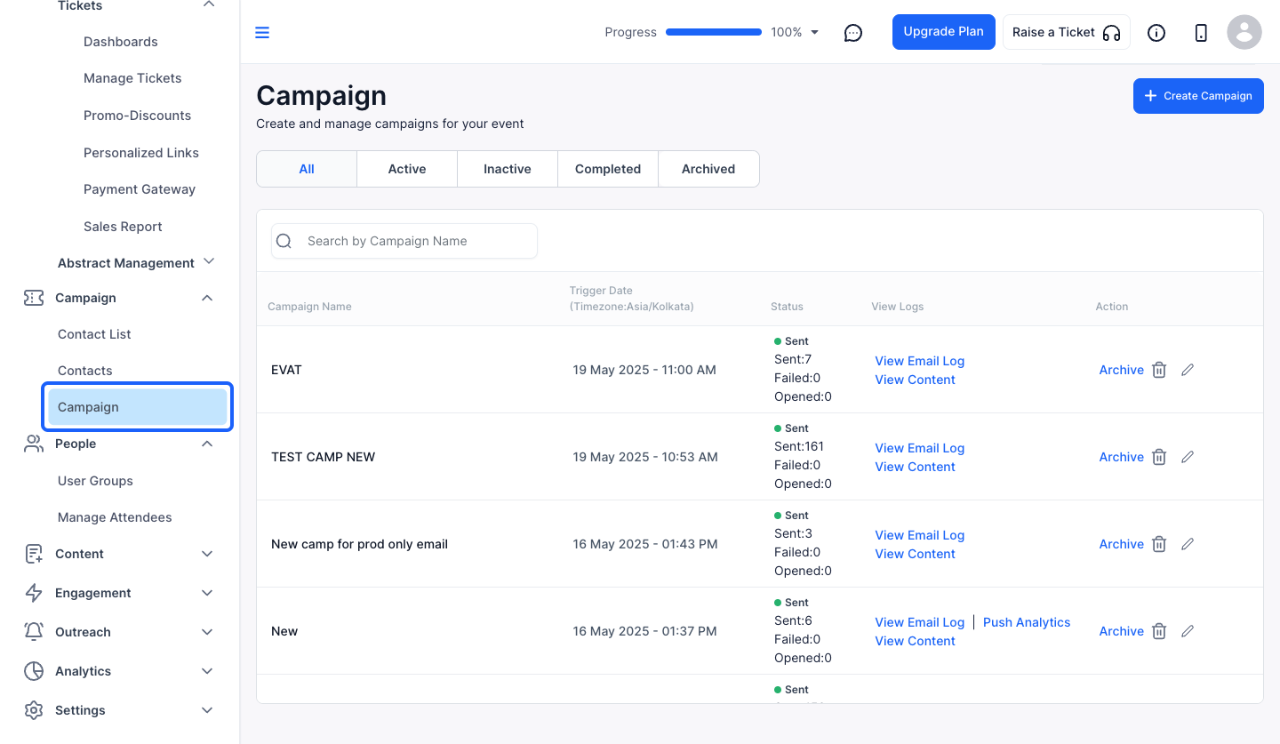Edit the TEST CAMP NEW campaign
The image size is (1280, 744).
(1188, 457)
